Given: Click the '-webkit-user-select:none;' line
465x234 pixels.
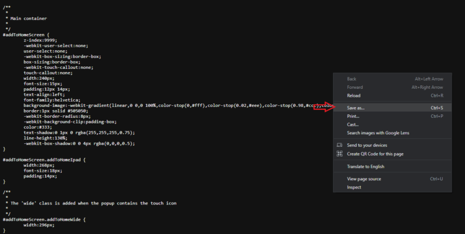Looking at the screenshot, I should [x=56, y=45].
